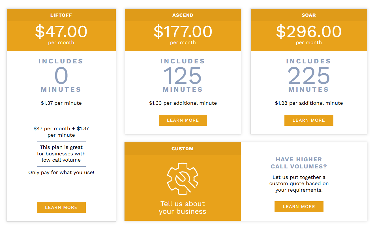Click "Tell us about your business" text

tap(183, 208)
